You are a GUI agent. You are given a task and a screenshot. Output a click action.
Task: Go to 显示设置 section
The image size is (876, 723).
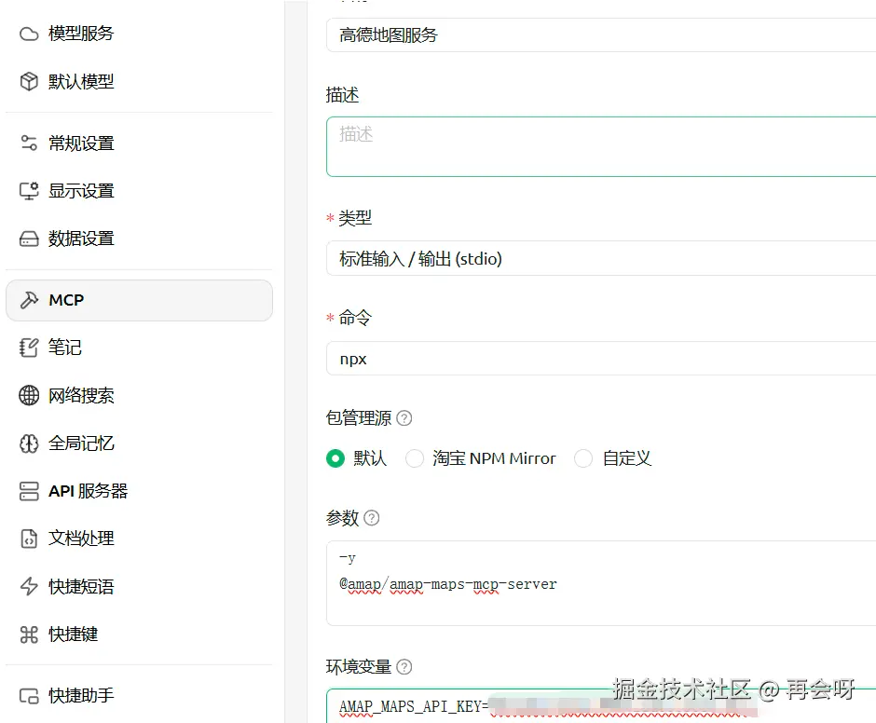[139, 191]
